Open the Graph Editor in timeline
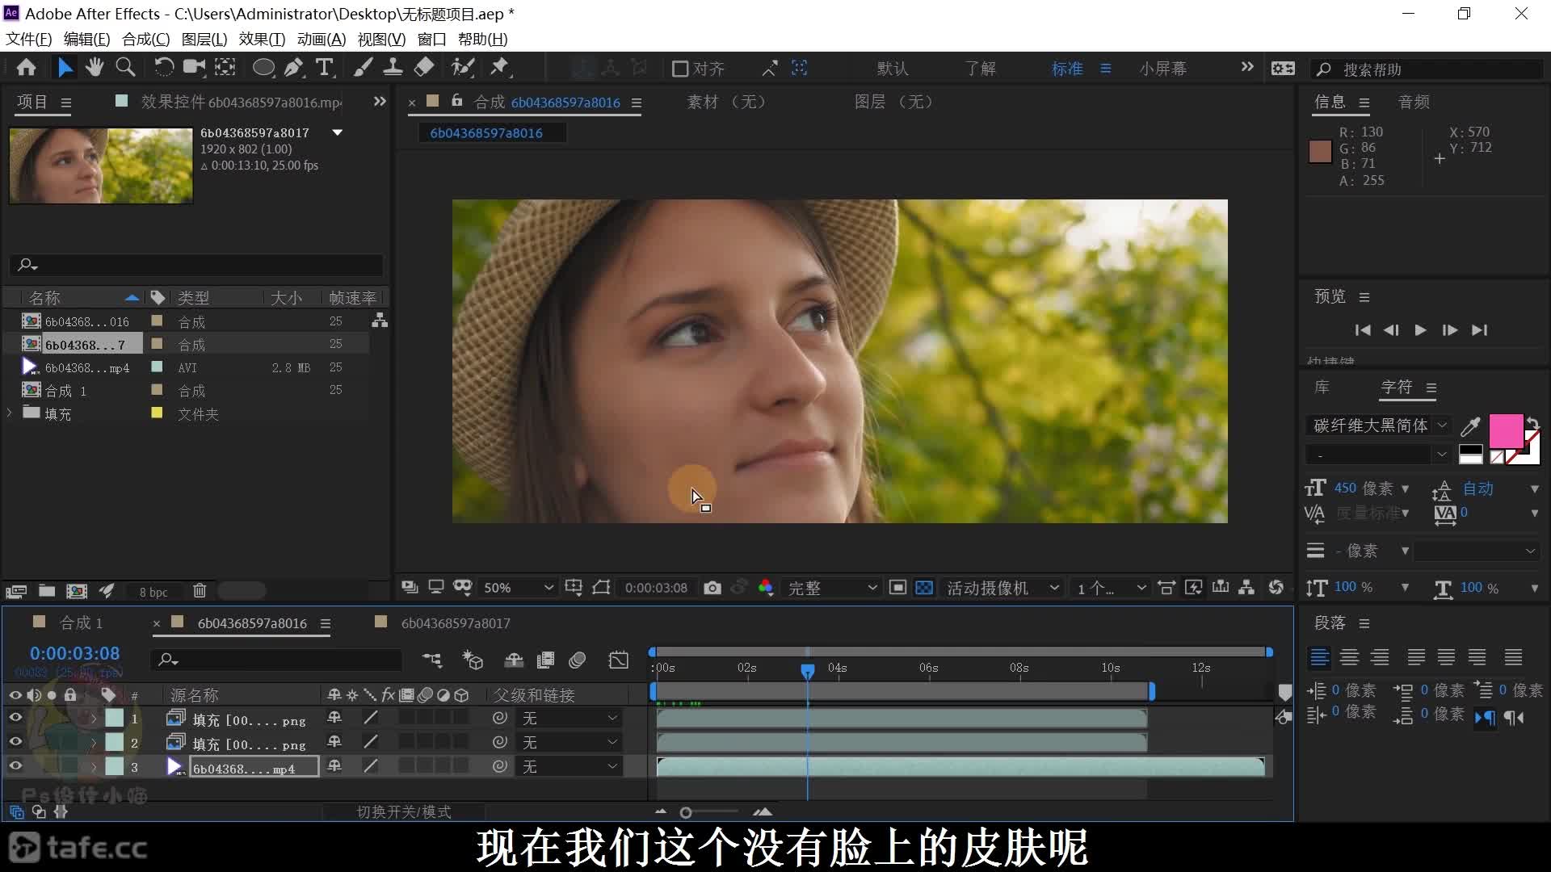Viewport: 1551px width, 872px height. click(619, 660)
